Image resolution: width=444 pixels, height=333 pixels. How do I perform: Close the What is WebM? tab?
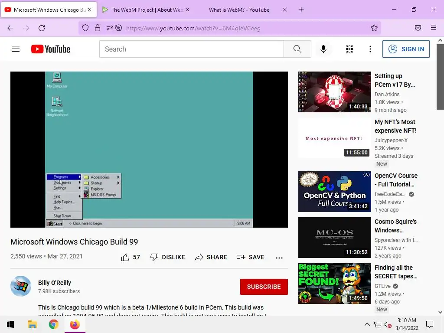(285, 10)
